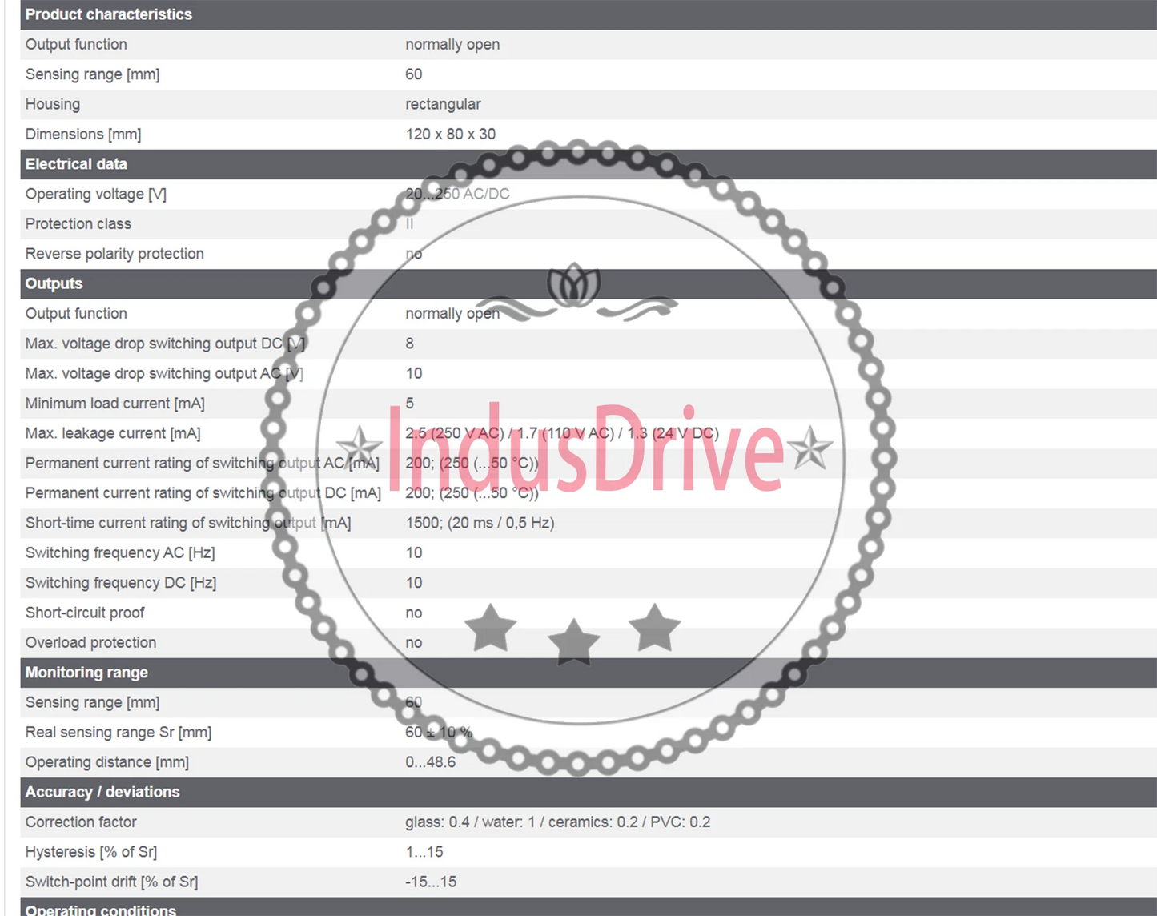Click the pink IndusDrive watermark text
The width and height of the screenshot is (1157, 916).
(x=586, y=448)
